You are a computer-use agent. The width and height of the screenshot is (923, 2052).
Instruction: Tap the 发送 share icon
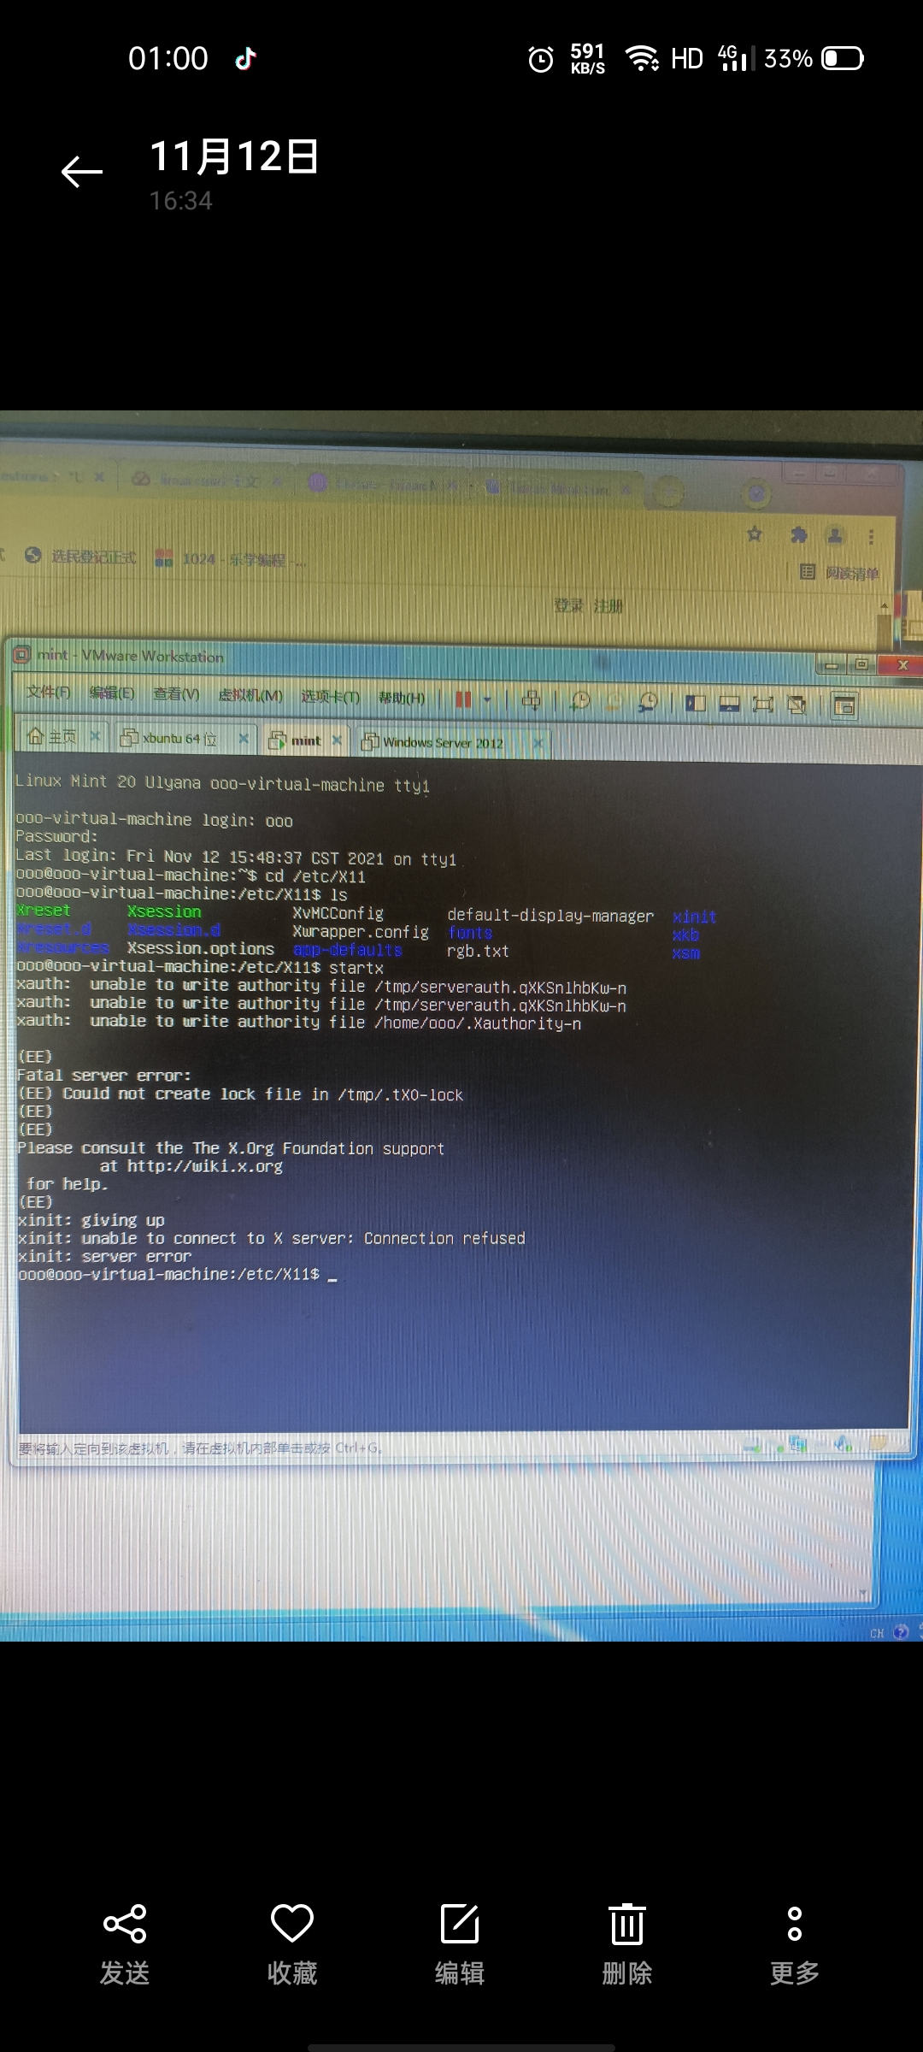point(125,1924)
